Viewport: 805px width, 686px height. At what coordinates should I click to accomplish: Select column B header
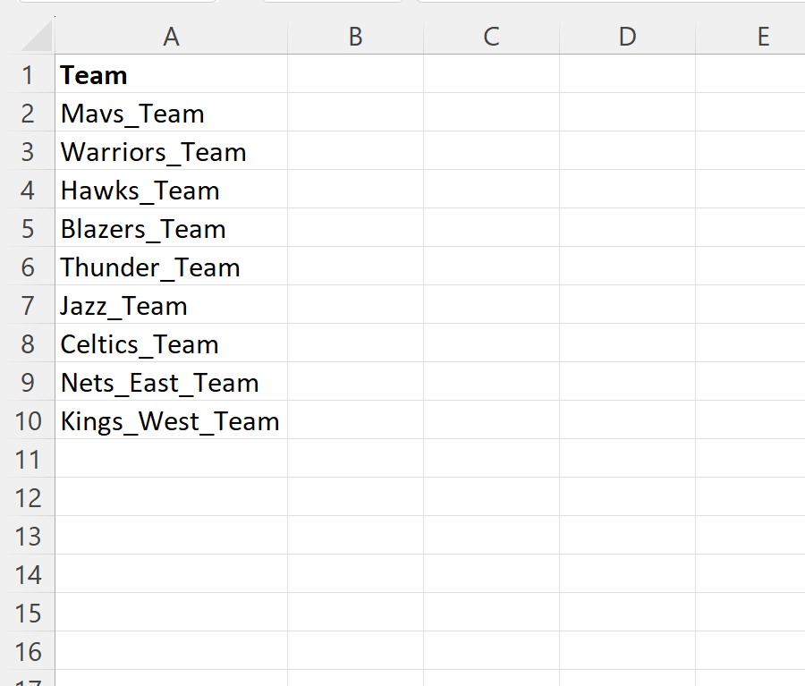[x=355, y=36]
